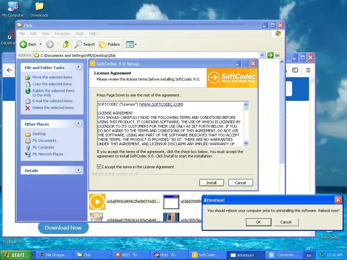Go to My Documents in Other Places
347x260 pixels.
(44, 140)
